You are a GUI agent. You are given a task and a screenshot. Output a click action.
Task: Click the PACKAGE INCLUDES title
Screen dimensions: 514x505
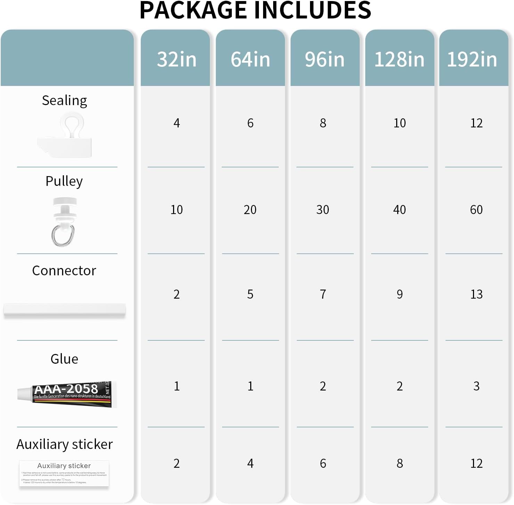pos(255,10)
